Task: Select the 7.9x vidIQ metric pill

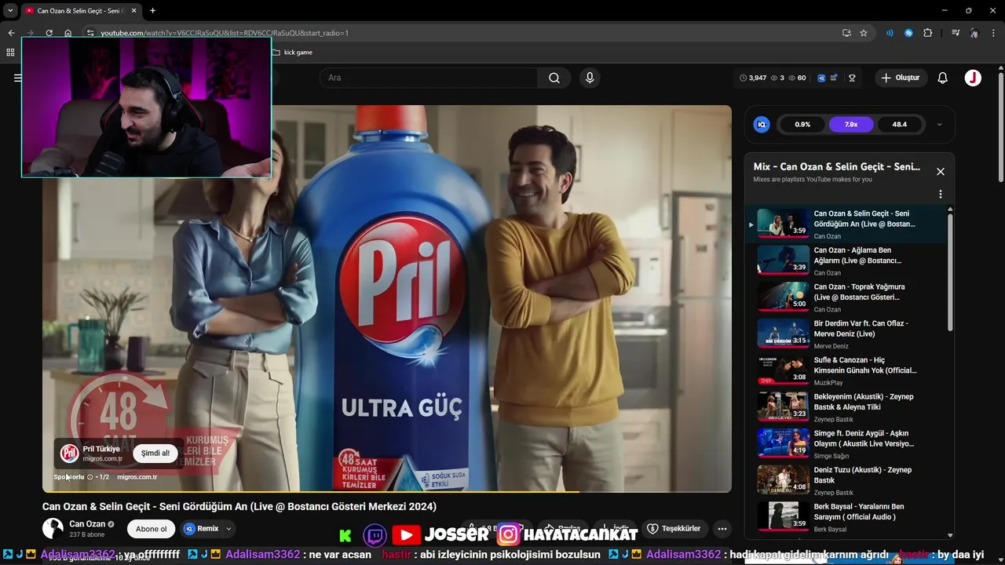Action: pos(850,124)
